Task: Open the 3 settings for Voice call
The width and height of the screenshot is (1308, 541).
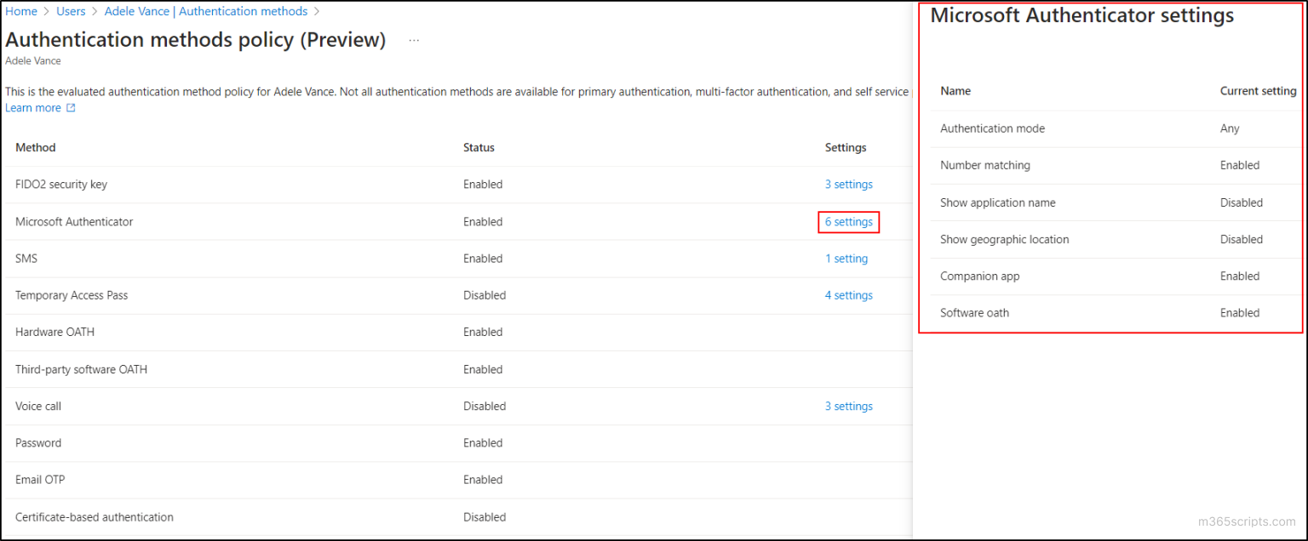Action: point(848,406)
